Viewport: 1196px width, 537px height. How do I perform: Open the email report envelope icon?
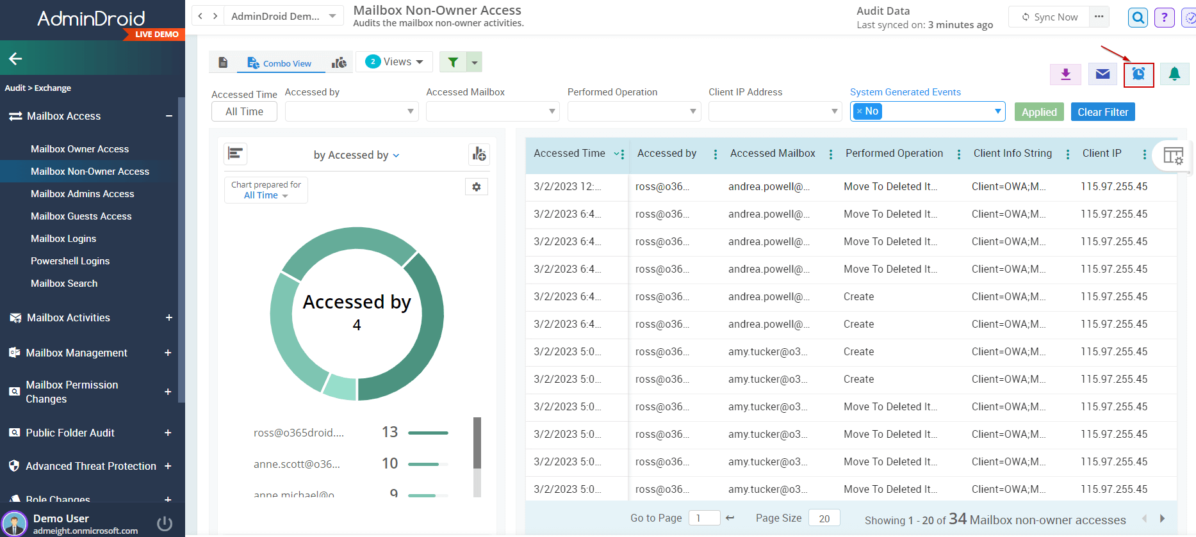(x=1102, y=74)
